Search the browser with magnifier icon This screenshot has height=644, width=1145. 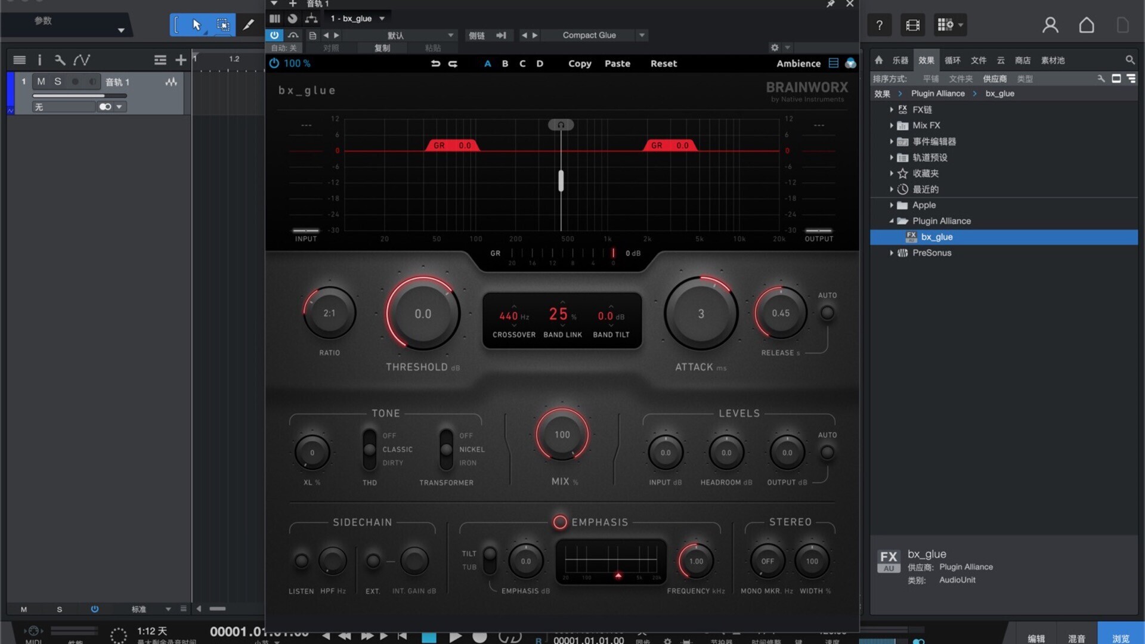pyautogui.click(x=1129, y=60)
